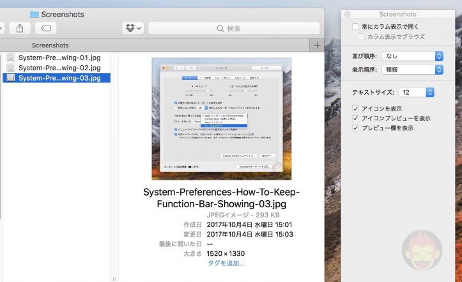The height and width of the screenshot is (282, 462).
Task: Click the Screenshots folder icon in the title bar
Action: click(x=35, y=14)
